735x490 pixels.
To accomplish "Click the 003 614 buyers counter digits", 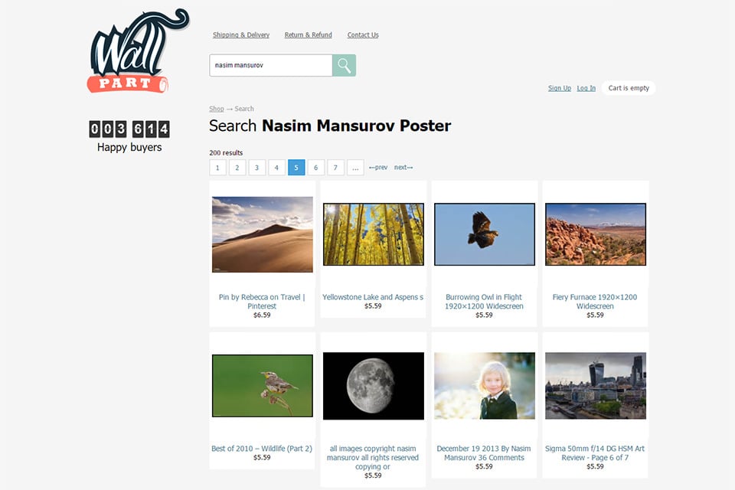I will tap(129, 129).
